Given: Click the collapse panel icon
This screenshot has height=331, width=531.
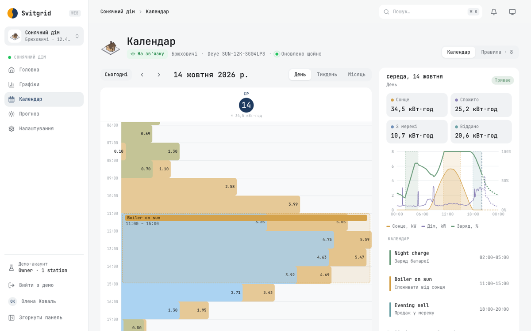Looking at the screenshot, I should (x=12, y=317).
